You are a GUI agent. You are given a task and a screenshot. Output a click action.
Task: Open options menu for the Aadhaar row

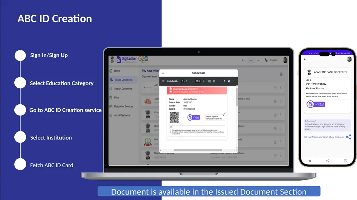coord(280,101)
